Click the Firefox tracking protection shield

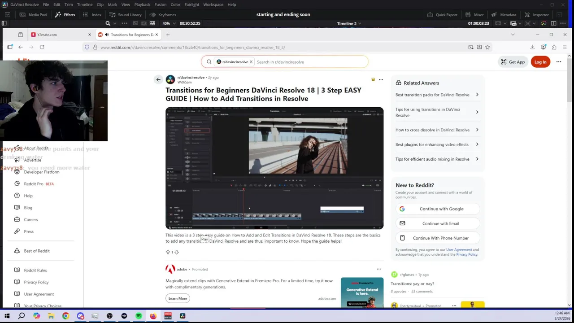[x=87, y=47]
